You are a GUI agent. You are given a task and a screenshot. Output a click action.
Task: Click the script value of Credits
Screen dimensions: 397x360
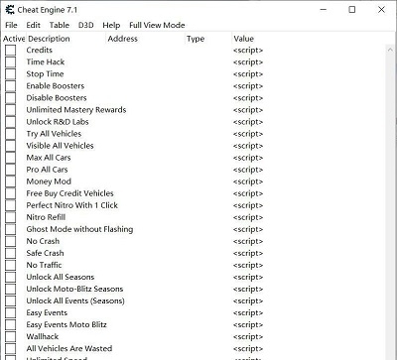click(248, 51)
